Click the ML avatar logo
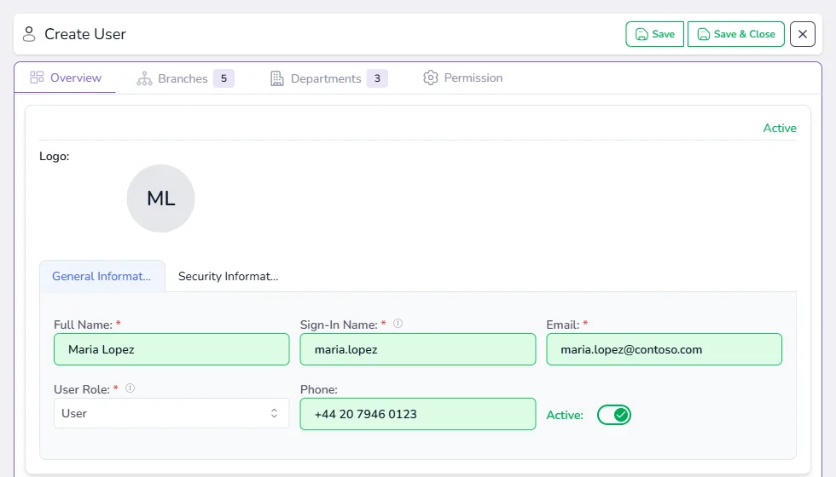The image size is (836, 477). click(160, 198)
